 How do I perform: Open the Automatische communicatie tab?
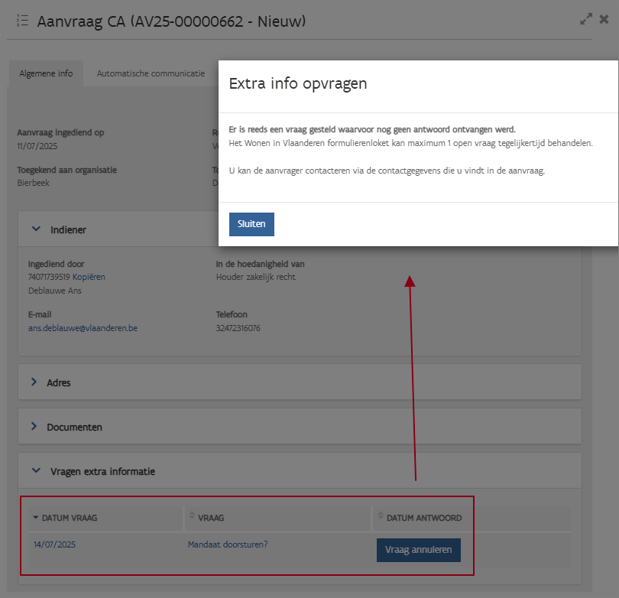[x=151, y=74]
